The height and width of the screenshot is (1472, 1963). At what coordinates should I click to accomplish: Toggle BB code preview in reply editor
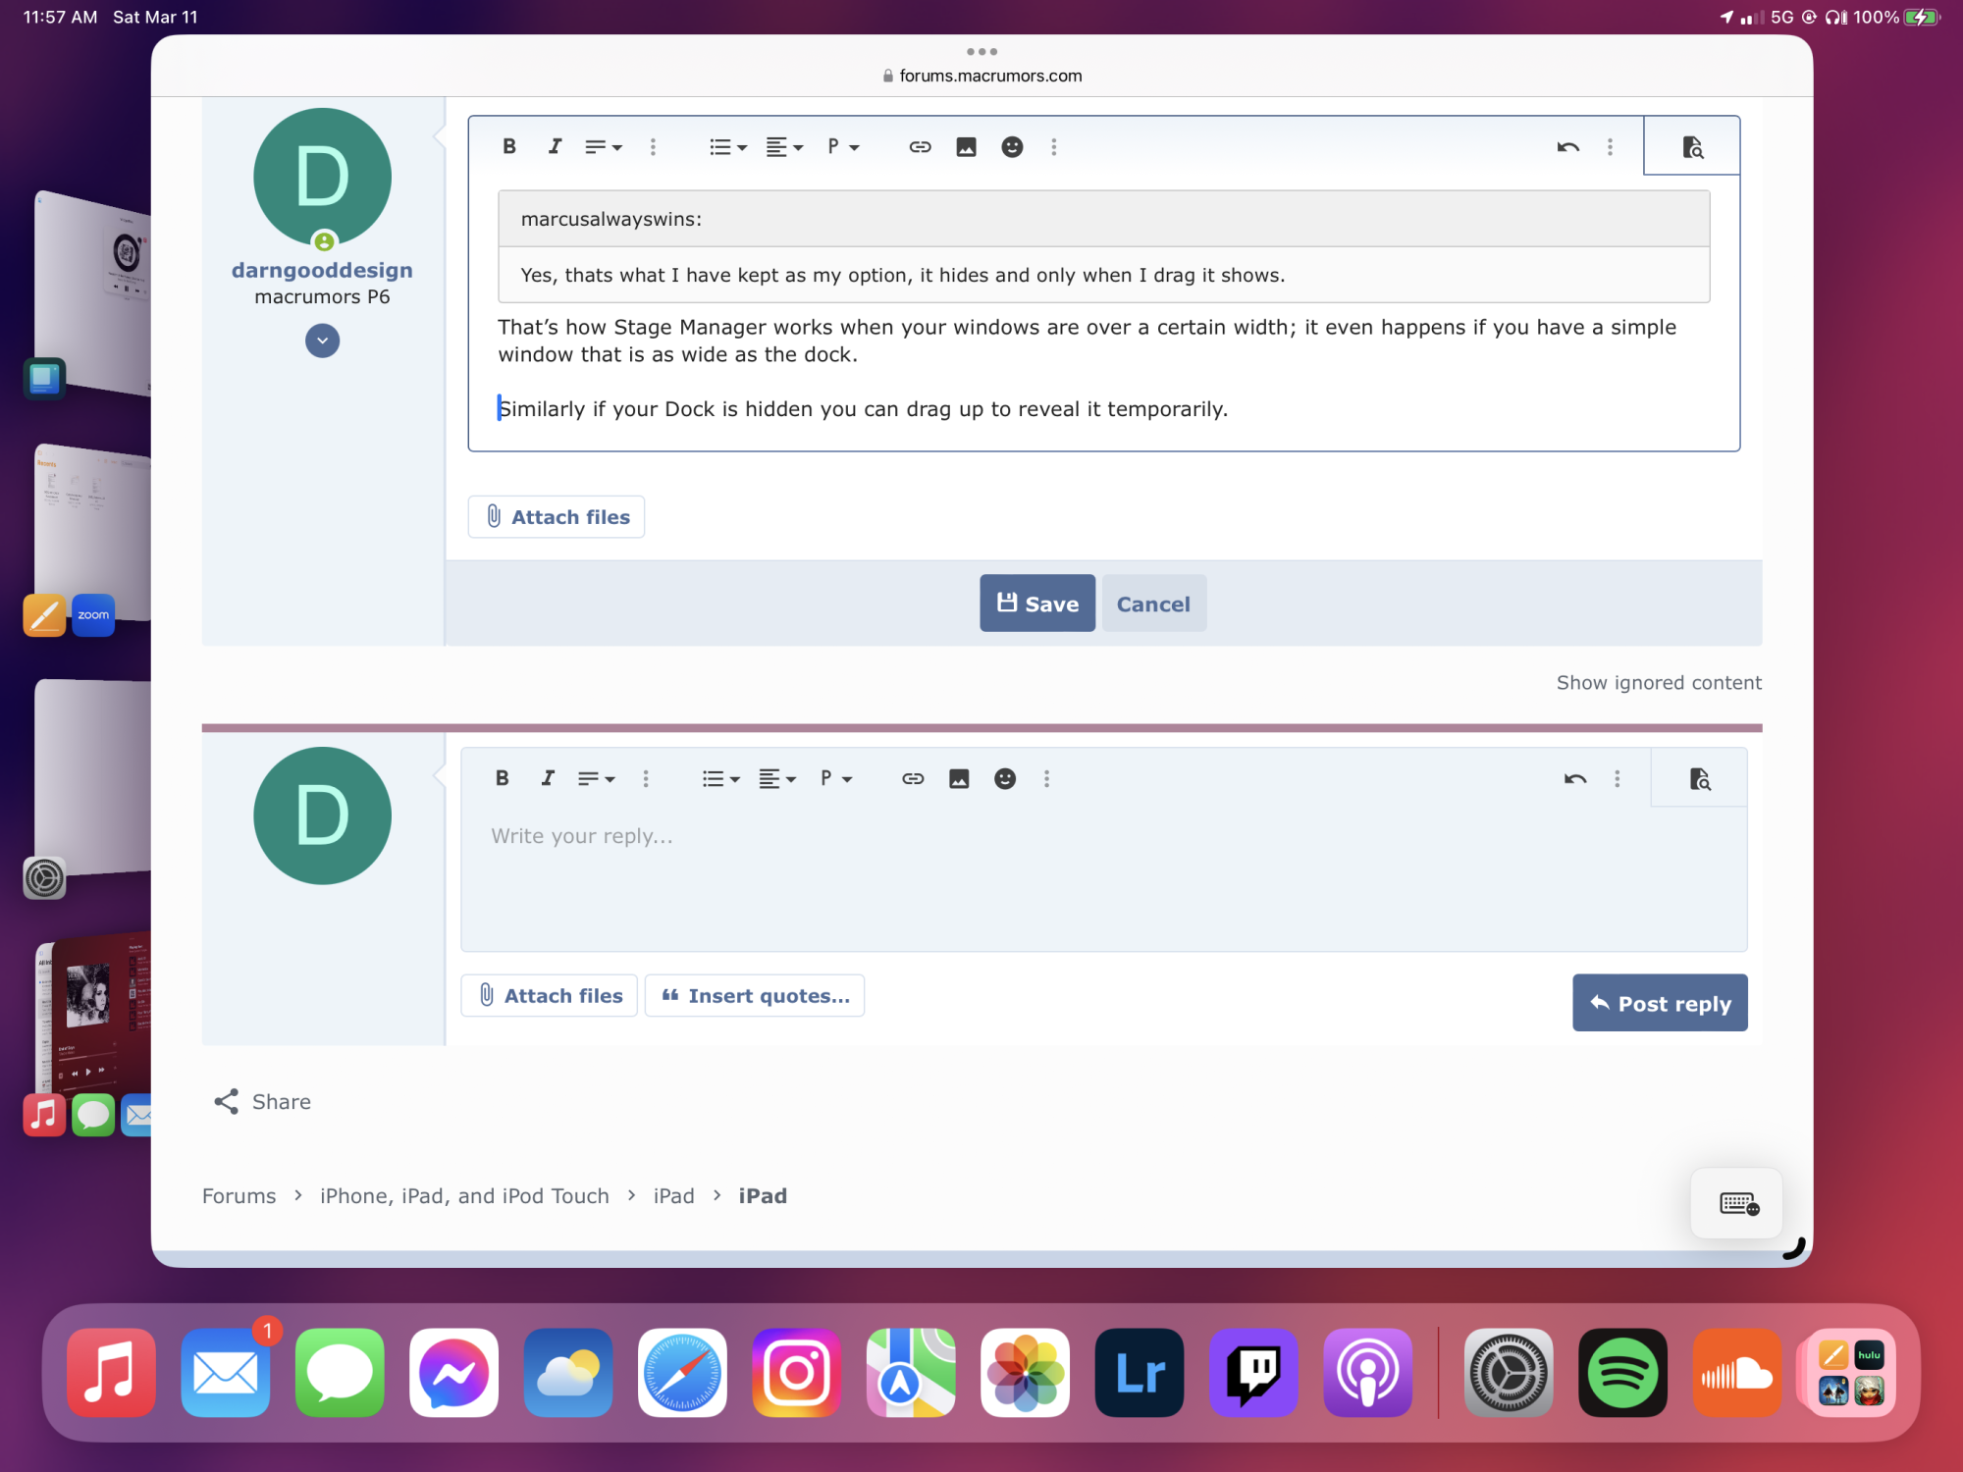pos(1699,779)
